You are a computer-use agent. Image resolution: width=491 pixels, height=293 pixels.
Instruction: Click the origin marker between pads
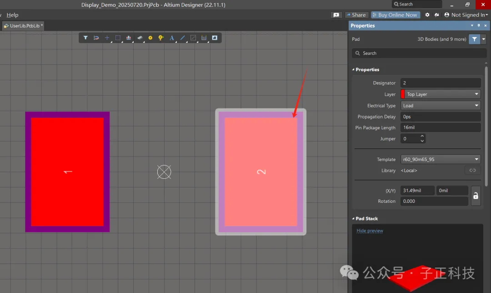pos(164,172)
